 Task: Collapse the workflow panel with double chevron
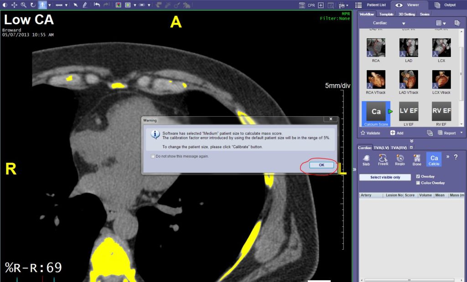coord(412,141)
